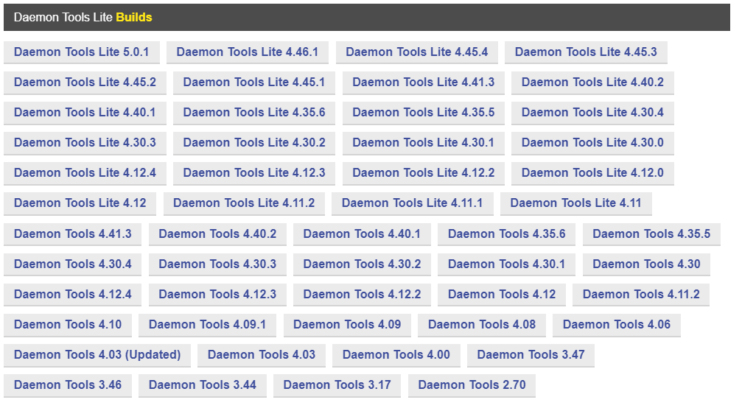Screen dimensions: 742x411
Task: Open Daemon Tools Lite 4.30.3
Action: click(x=85, y=143)
